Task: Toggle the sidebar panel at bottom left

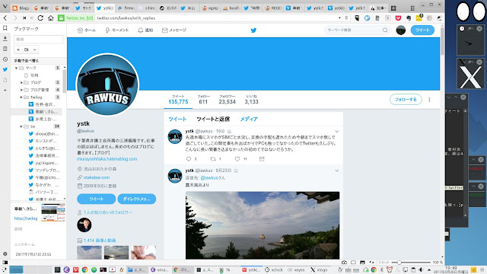Action: [x=5, y=263]
